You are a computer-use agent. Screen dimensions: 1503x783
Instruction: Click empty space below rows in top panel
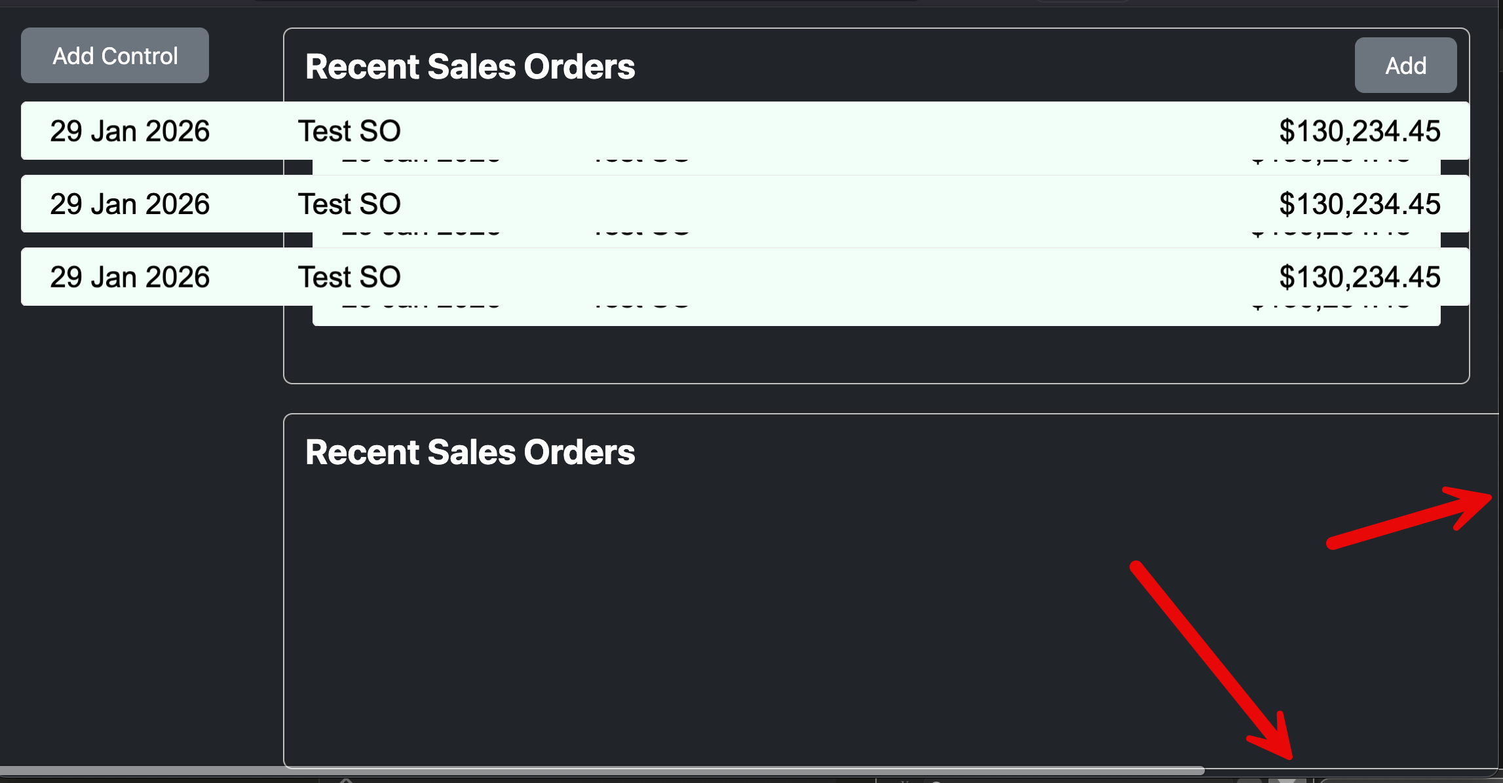tap(852, 355)
